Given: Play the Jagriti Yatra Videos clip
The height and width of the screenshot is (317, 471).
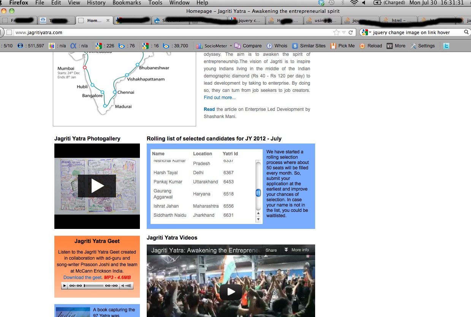Looking at the screenshot, I should click(x=231, y=292).
